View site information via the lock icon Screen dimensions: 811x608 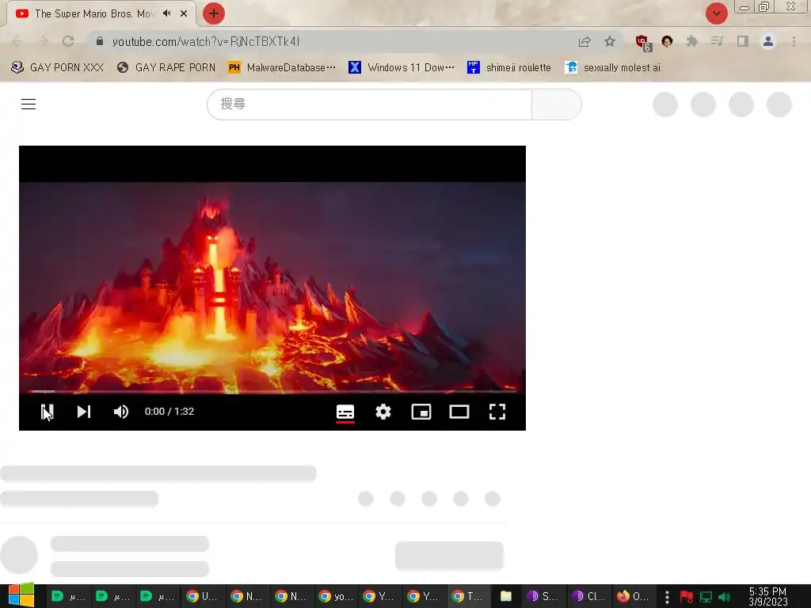pyautogui.click(x=100, y=41)
